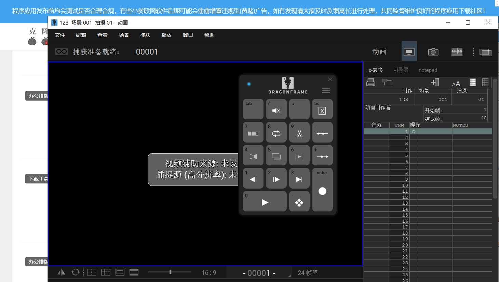Switch to the notepad tab

pyautogui.click(x=428, y=70)
